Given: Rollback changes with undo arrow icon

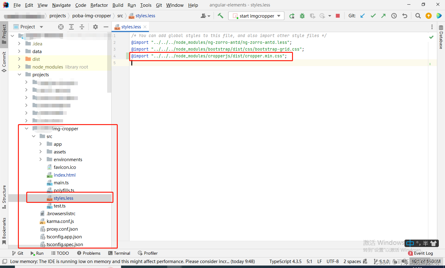Looking at the screenshot, I should click(405, 16).
